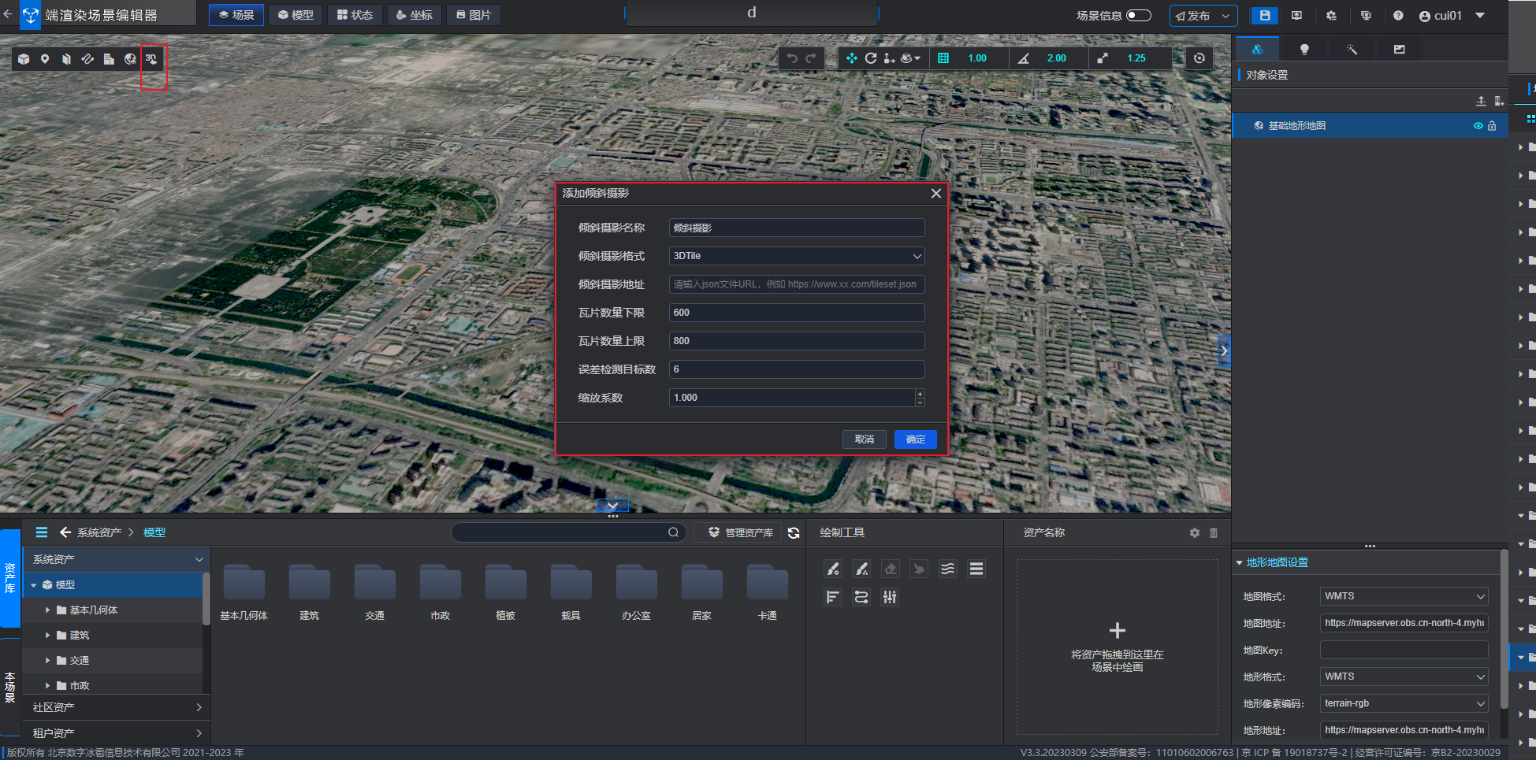Click the undo arrow icon
The image size is (1536, 760).
pyautogui.click(x=792, y=58)
